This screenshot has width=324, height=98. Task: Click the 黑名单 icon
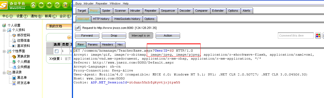coord(14,78)
